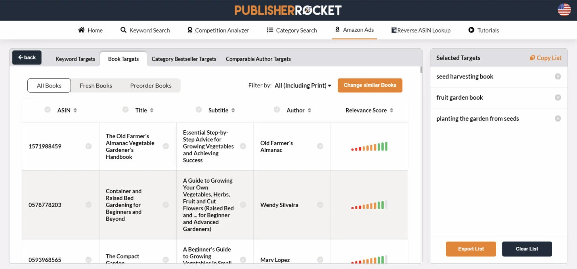Click Change similar Books button

[370, 85]
